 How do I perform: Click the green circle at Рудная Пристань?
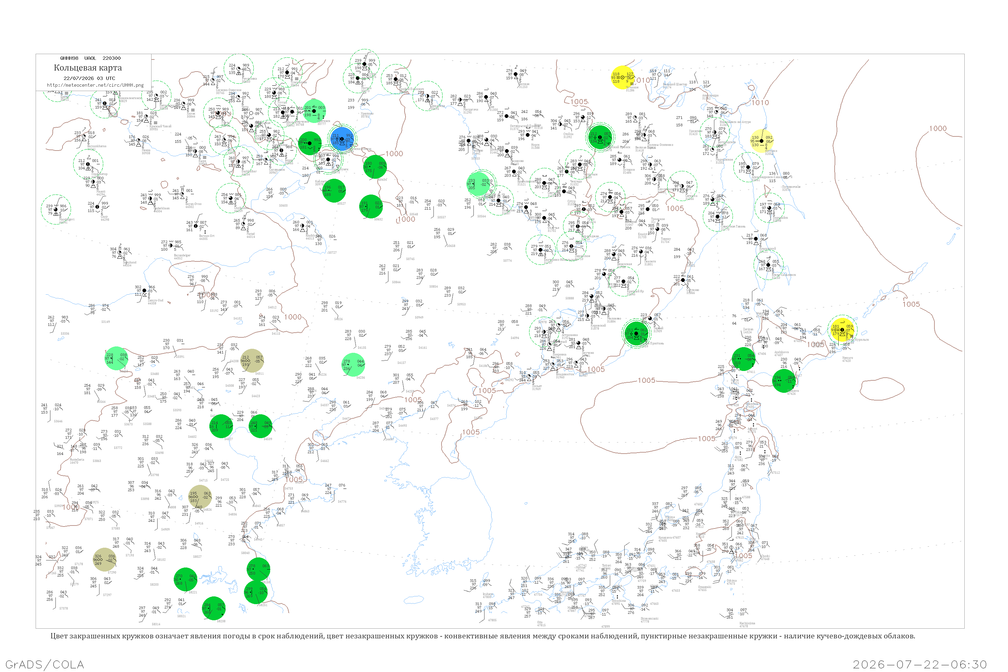[636, 333]
